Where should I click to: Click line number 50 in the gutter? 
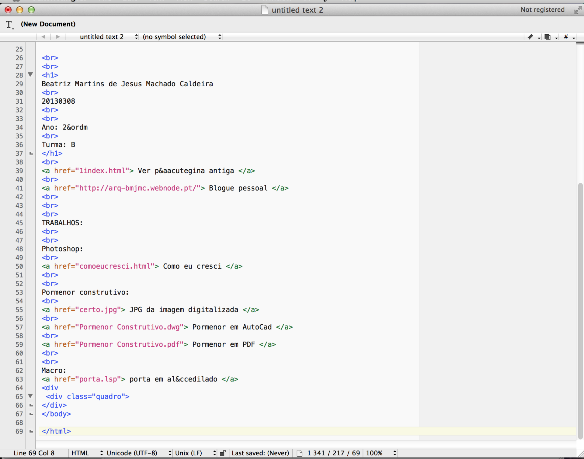[19, 267]
